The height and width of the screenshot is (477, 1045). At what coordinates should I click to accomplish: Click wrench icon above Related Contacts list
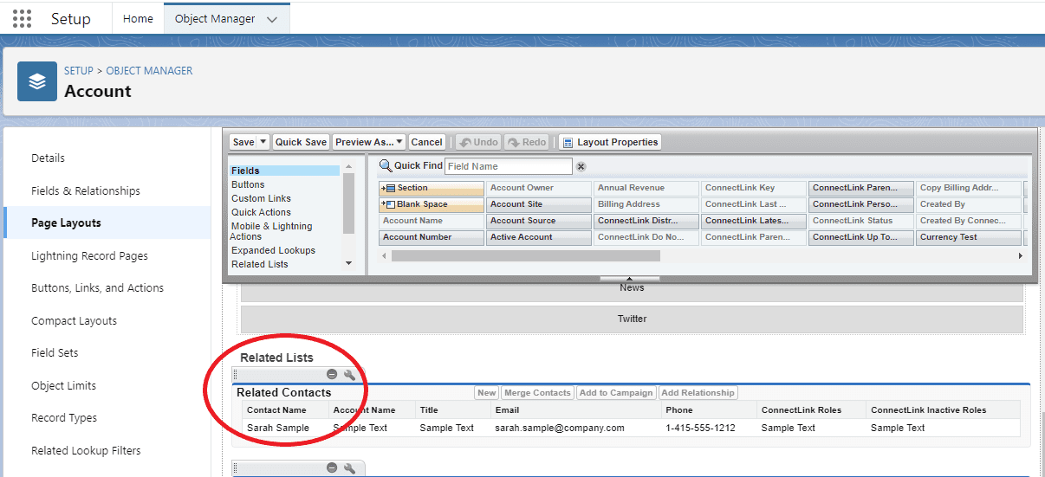coord(350,375)
